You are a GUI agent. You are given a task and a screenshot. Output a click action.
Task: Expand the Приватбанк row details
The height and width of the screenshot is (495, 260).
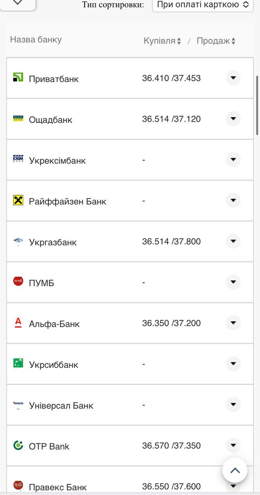233,78
